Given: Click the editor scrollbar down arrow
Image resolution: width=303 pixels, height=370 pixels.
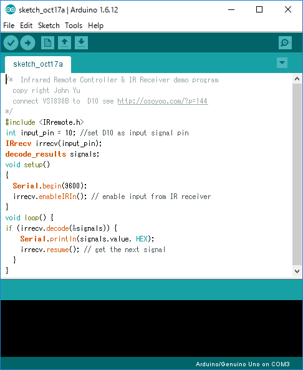Looking at the screenshot, I should pyautogui.click(x=297, y=271).
